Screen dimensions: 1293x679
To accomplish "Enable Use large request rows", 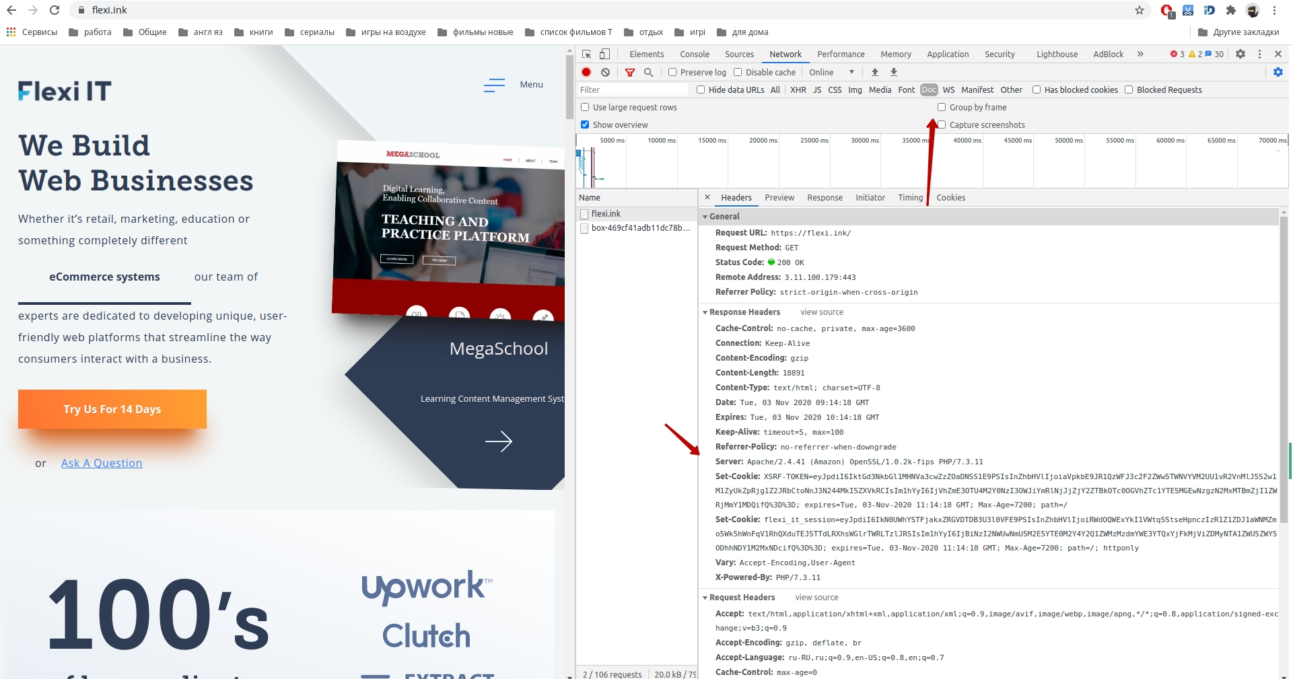I will (x=585, y=107).
